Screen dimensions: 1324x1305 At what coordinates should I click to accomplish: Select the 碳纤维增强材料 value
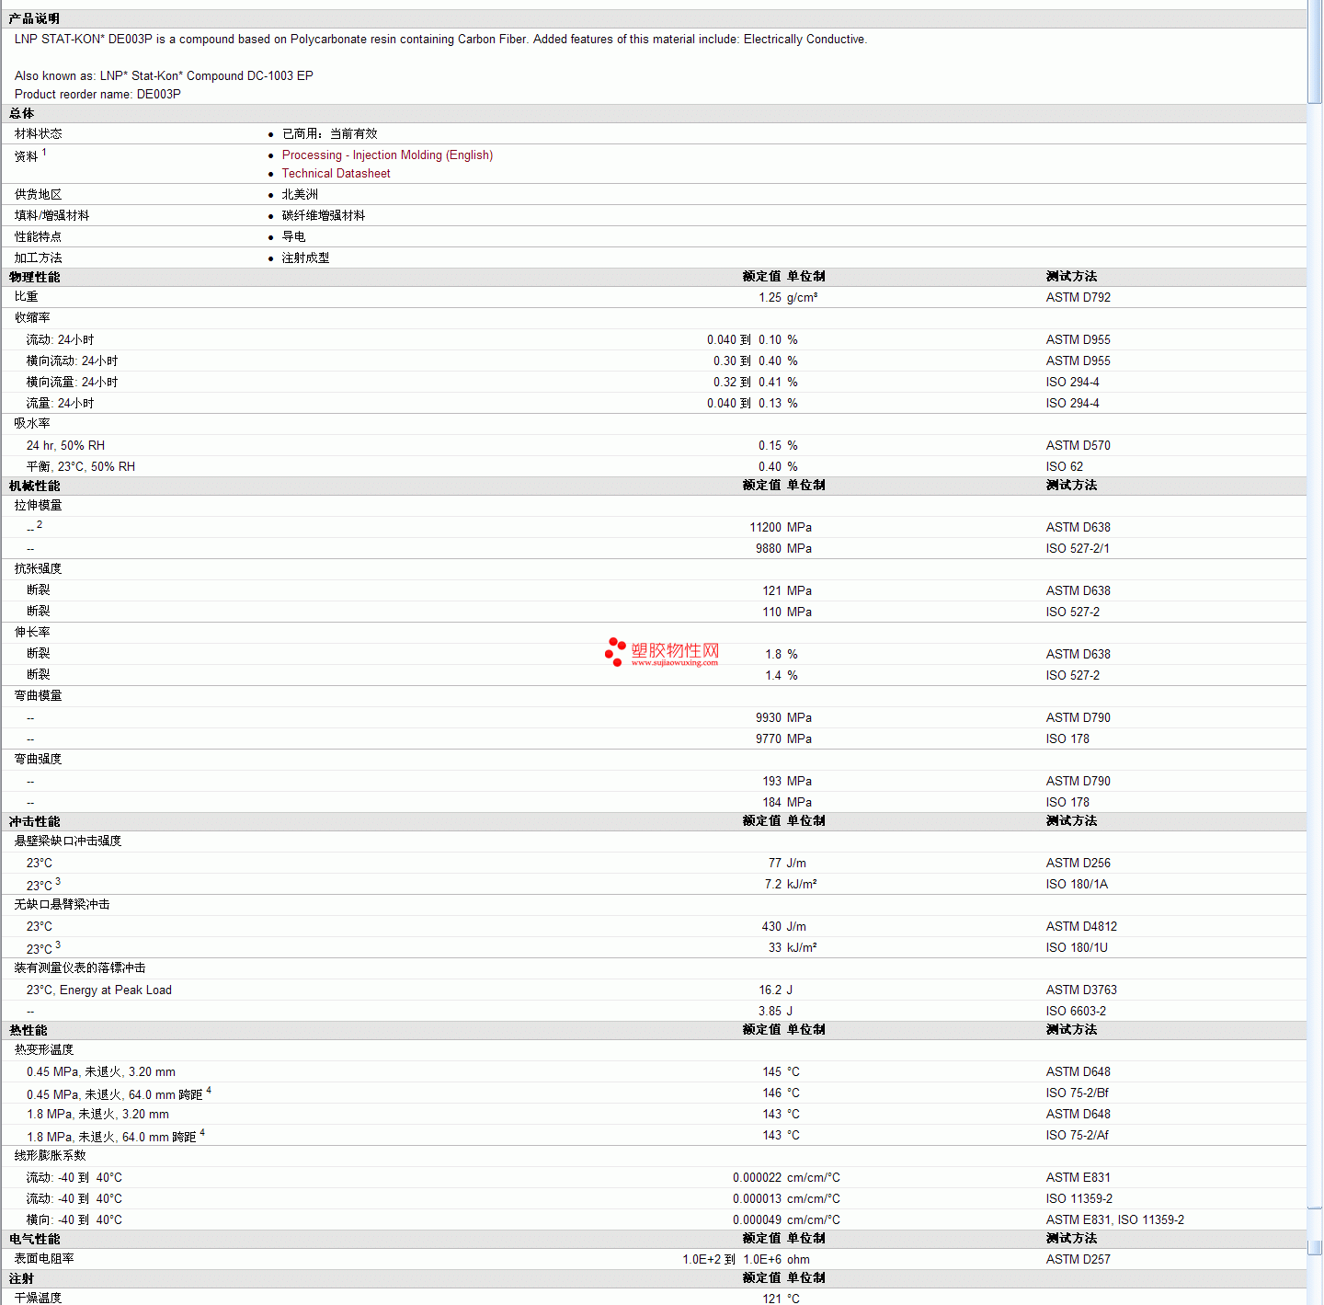tap(324, 216)
